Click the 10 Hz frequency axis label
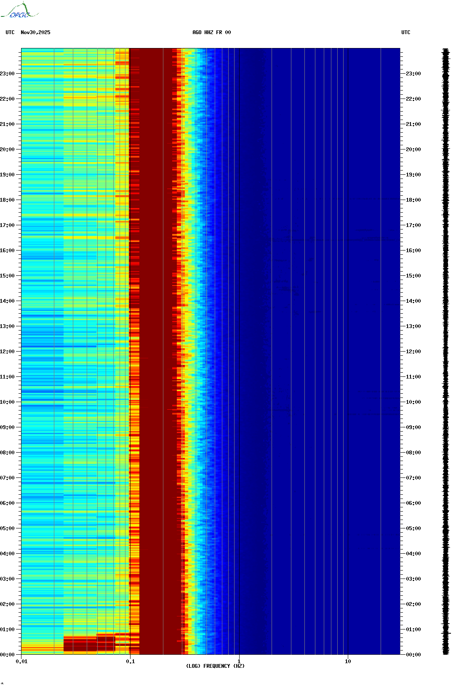The image size is (464, 688). (x=348, y=661)
